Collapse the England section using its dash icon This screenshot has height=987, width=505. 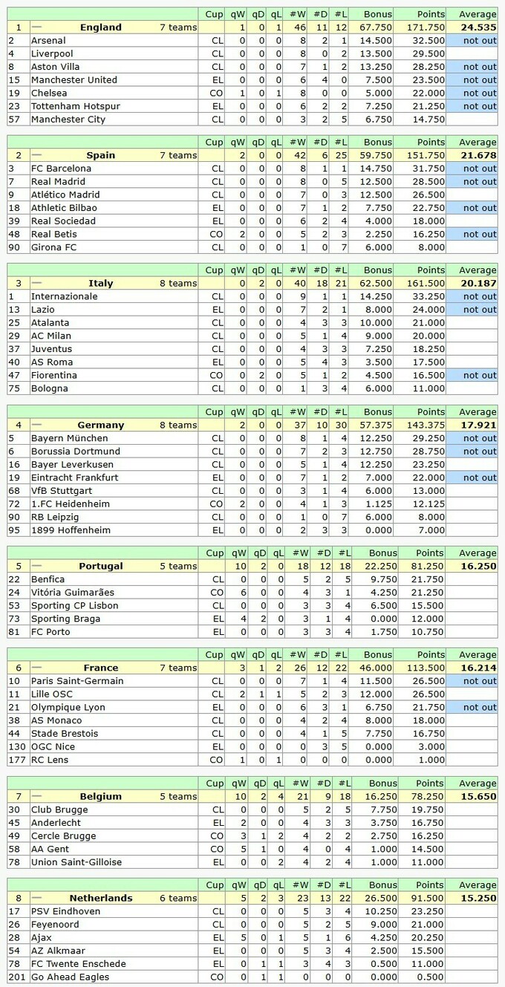pos(37,27)
